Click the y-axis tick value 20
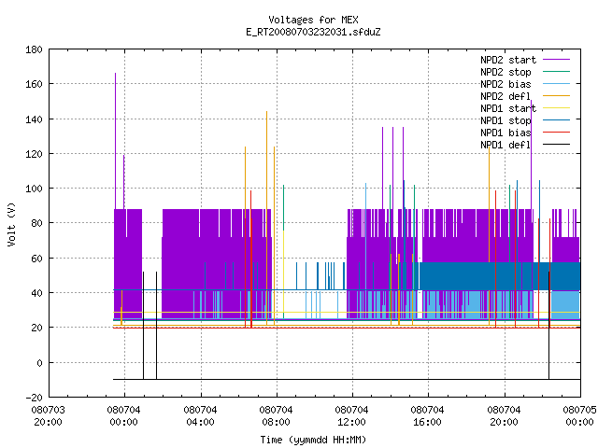This screenshot has width=598, height=448. pos(36,328)
